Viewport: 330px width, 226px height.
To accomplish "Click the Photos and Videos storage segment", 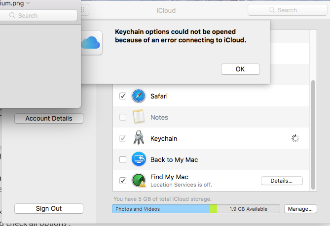I will 161,209.
